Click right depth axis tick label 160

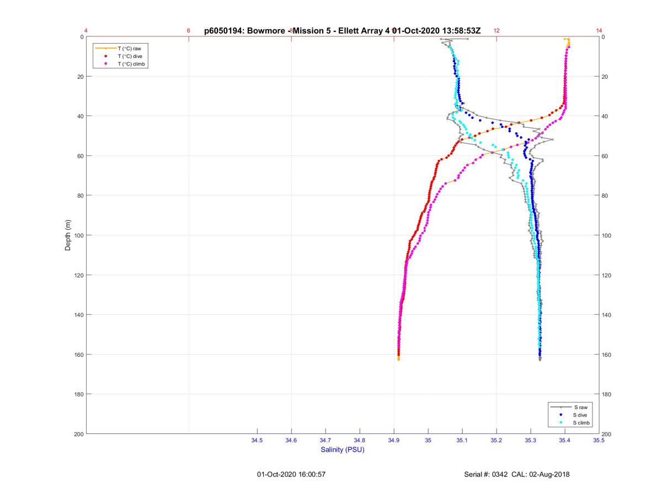pos(607,355)
